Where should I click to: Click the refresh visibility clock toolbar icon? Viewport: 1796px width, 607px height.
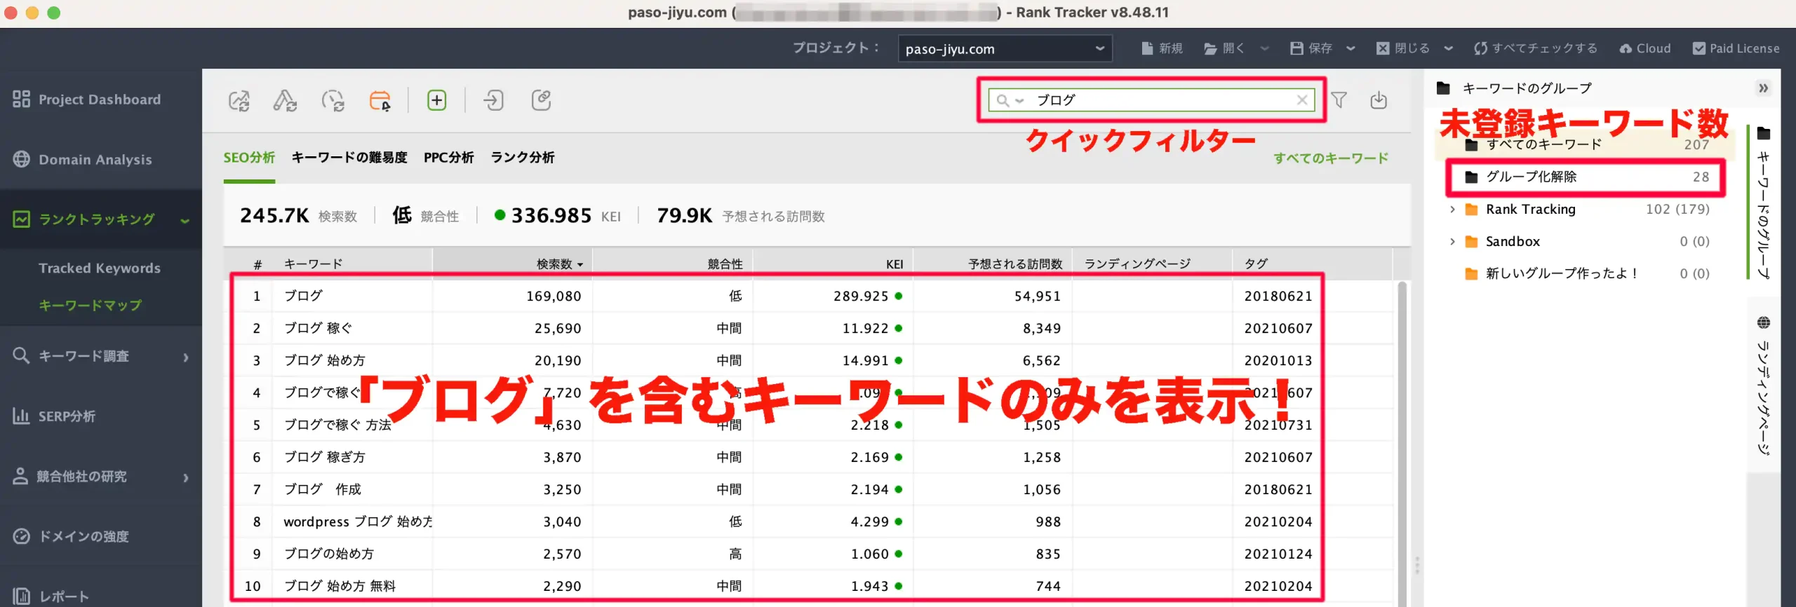tap(333, 101)
